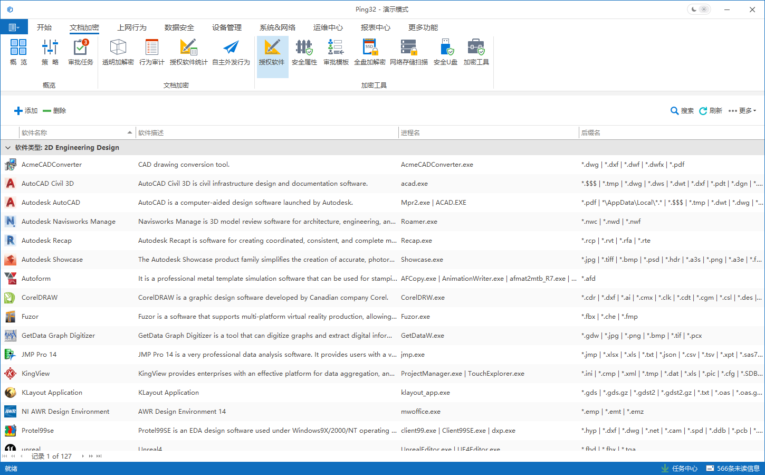
Task: Click the 添加 add button
Action: click(26, 111)
